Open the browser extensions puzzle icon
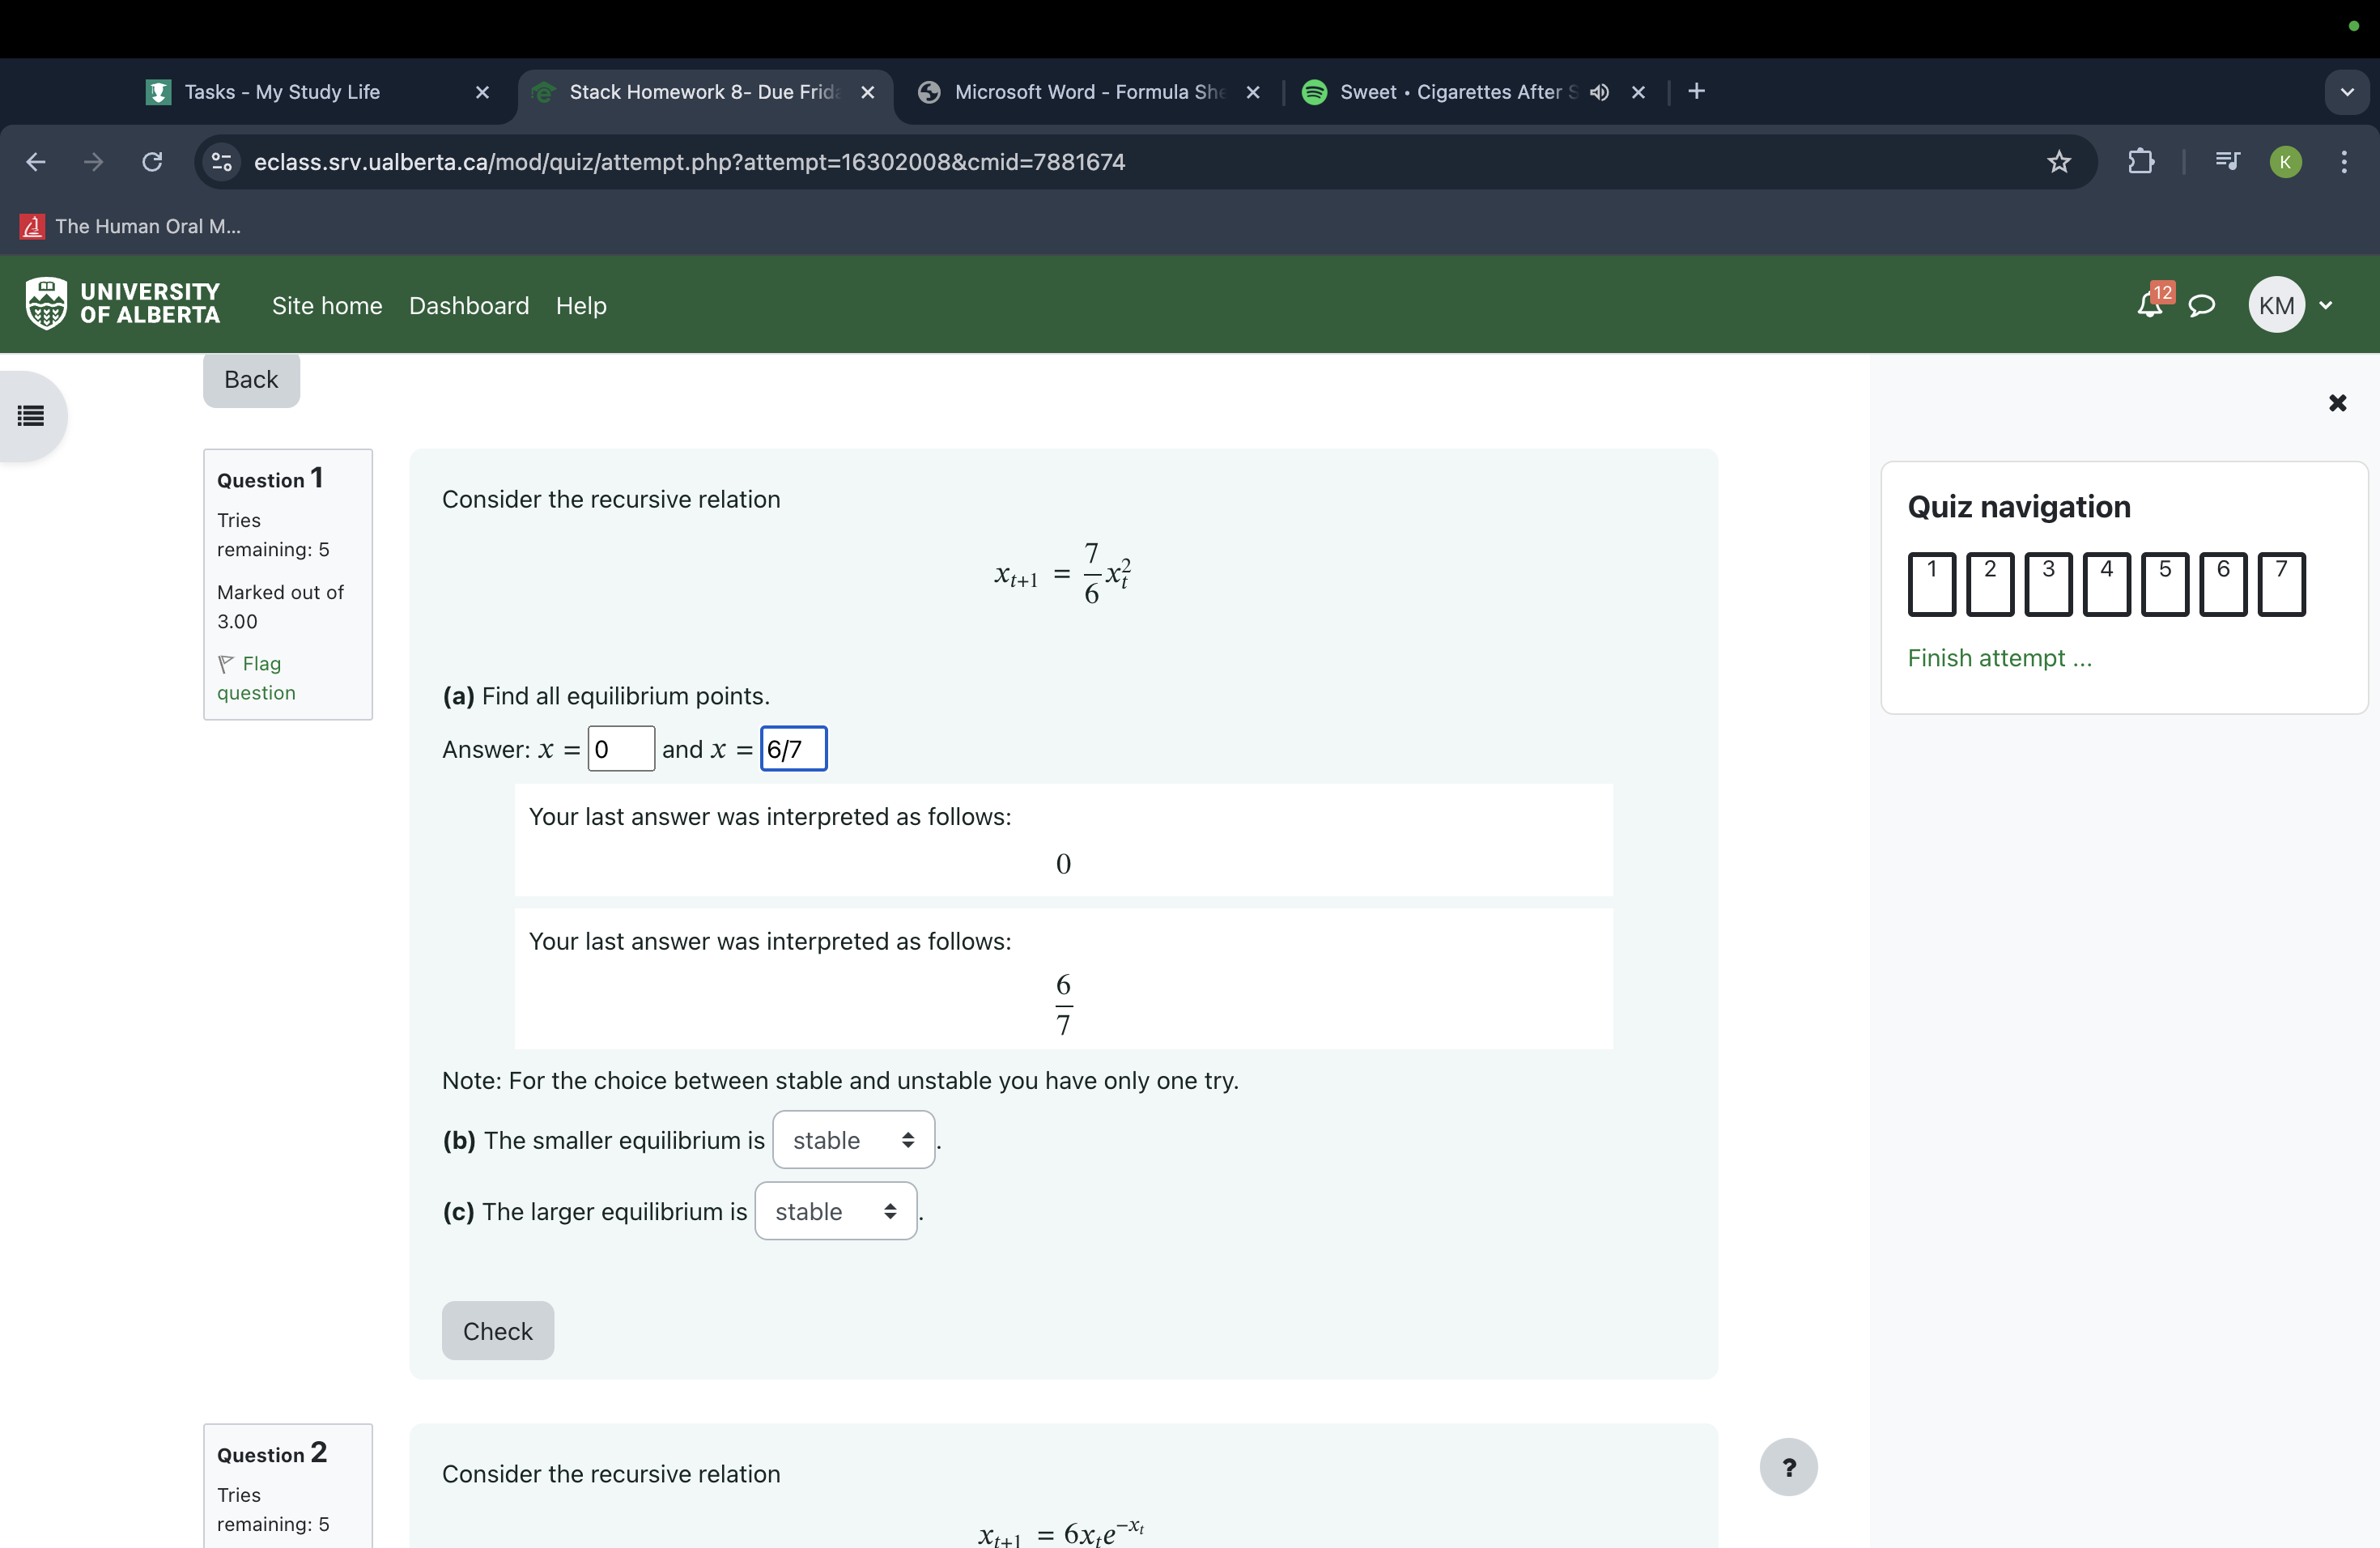This screenshot has height=1548, width=2380. 2140,161
